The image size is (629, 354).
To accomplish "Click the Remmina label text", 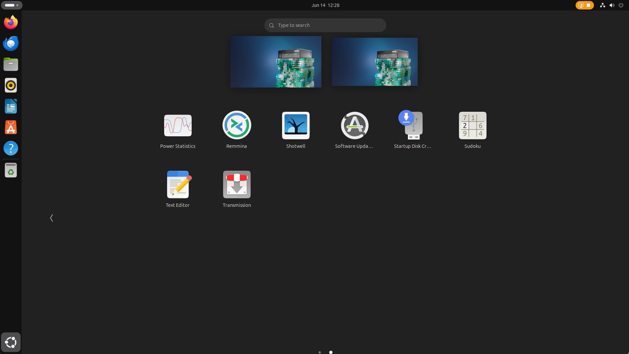I will click(237, 146).
